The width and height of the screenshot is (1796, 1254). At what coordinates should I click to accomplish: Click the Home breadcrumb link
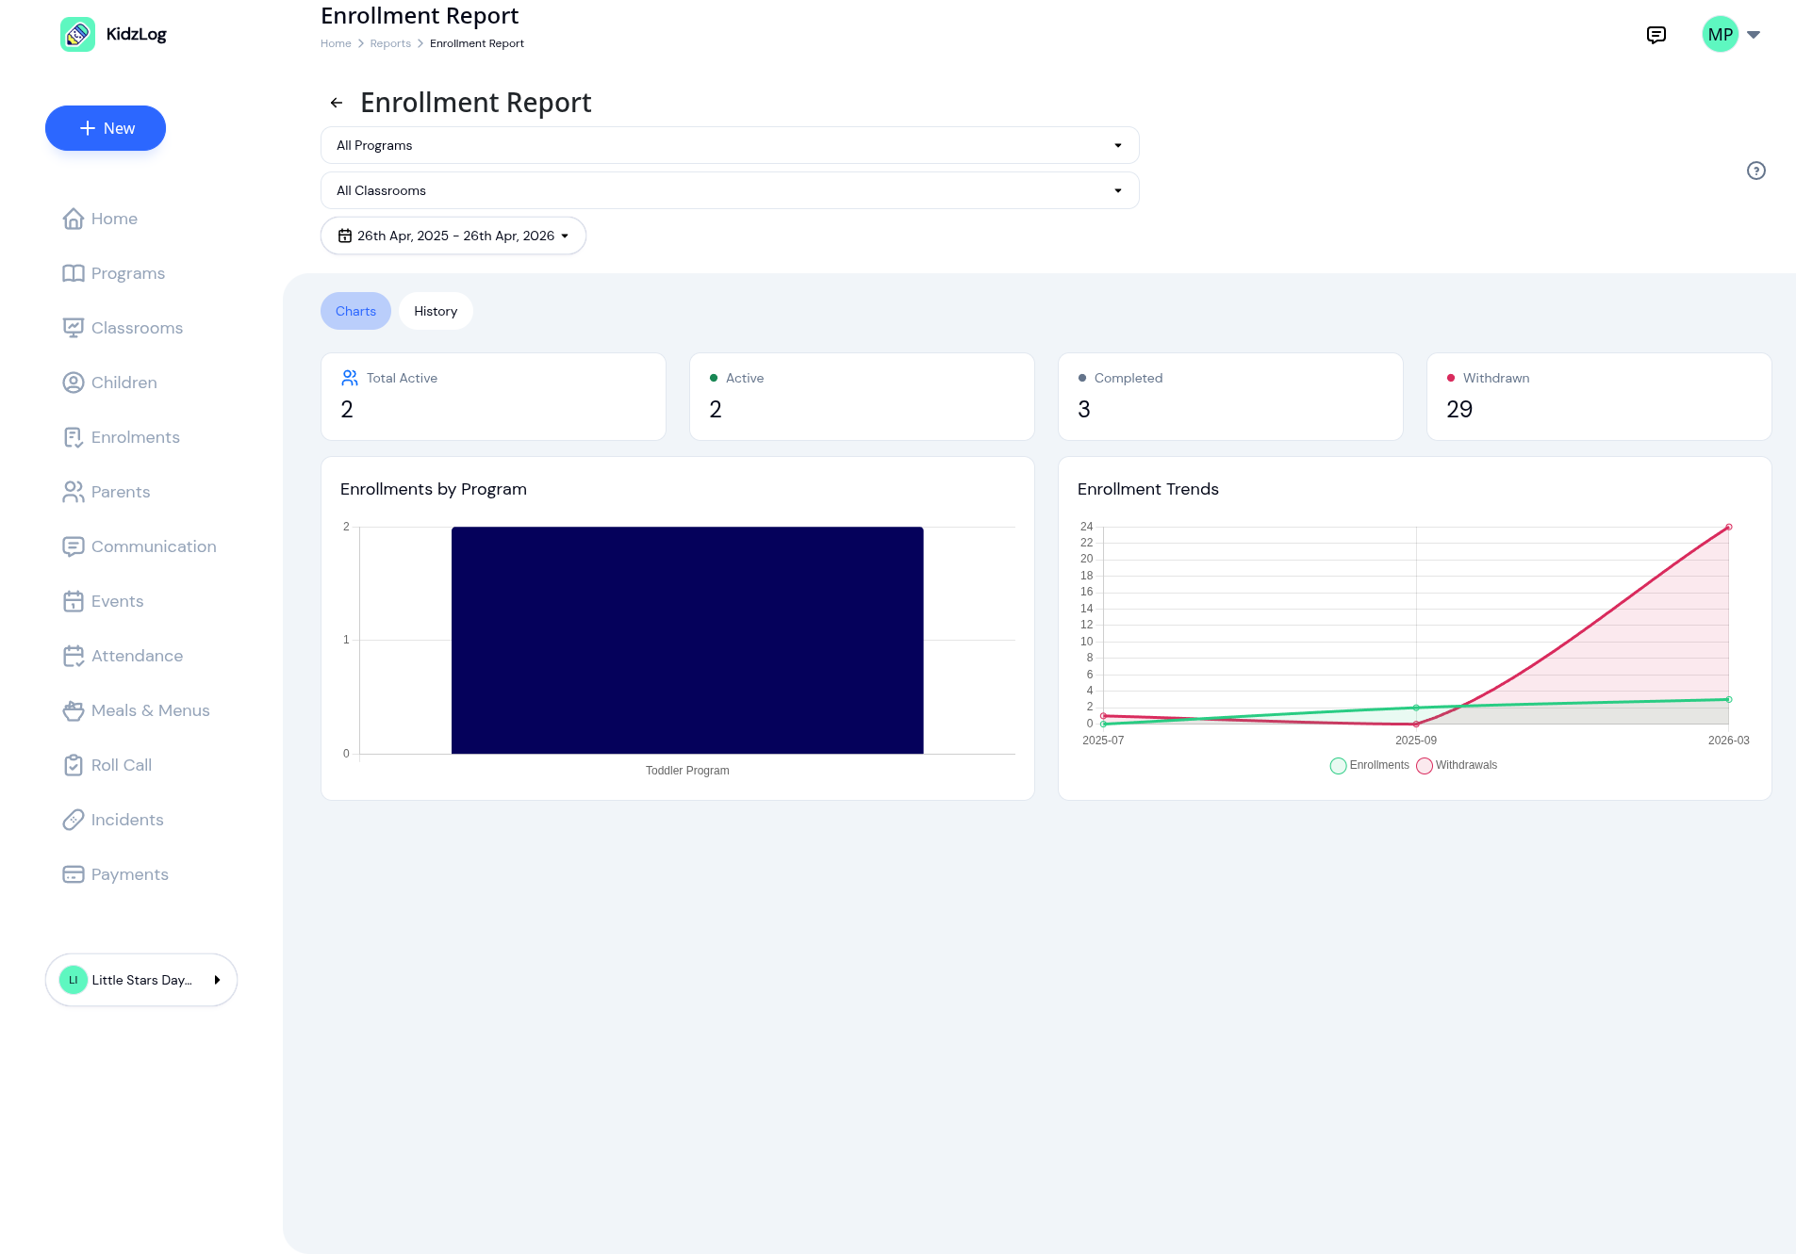(x=336, y=43)
